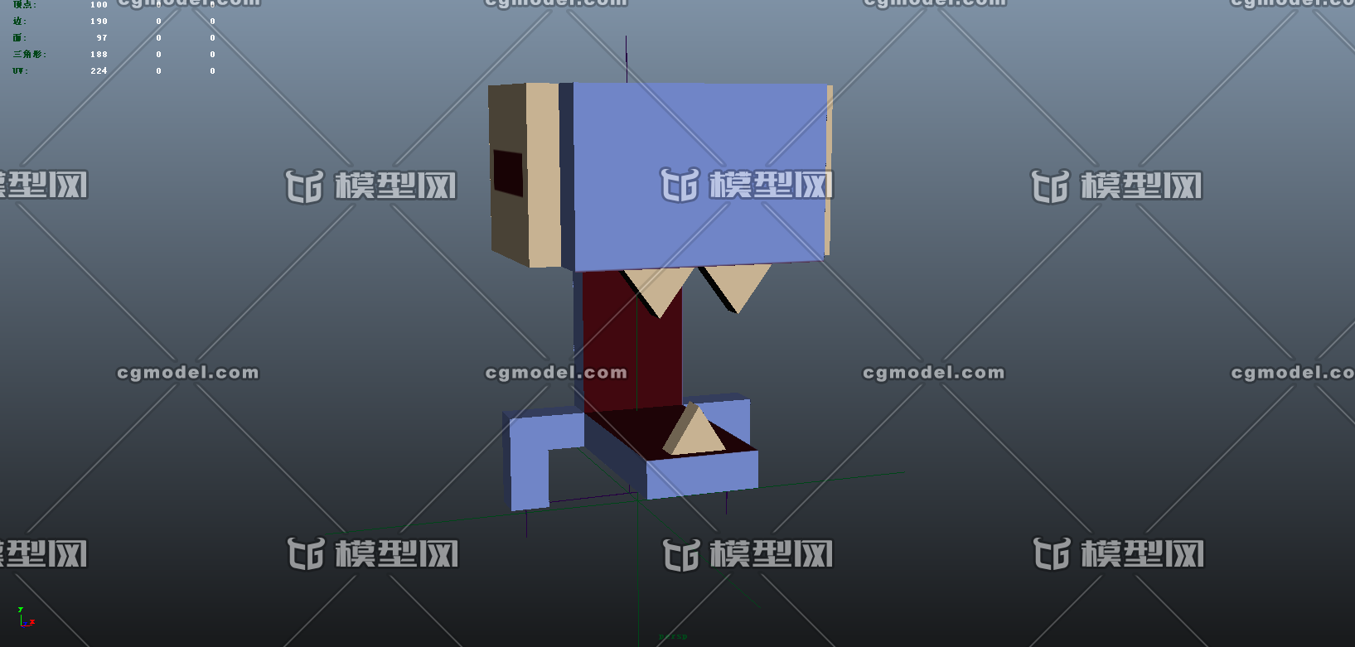Select the 'persp' camera name label
Image resolution: width=1355 pixels, height=647 pixels.
tap(673, 637)
